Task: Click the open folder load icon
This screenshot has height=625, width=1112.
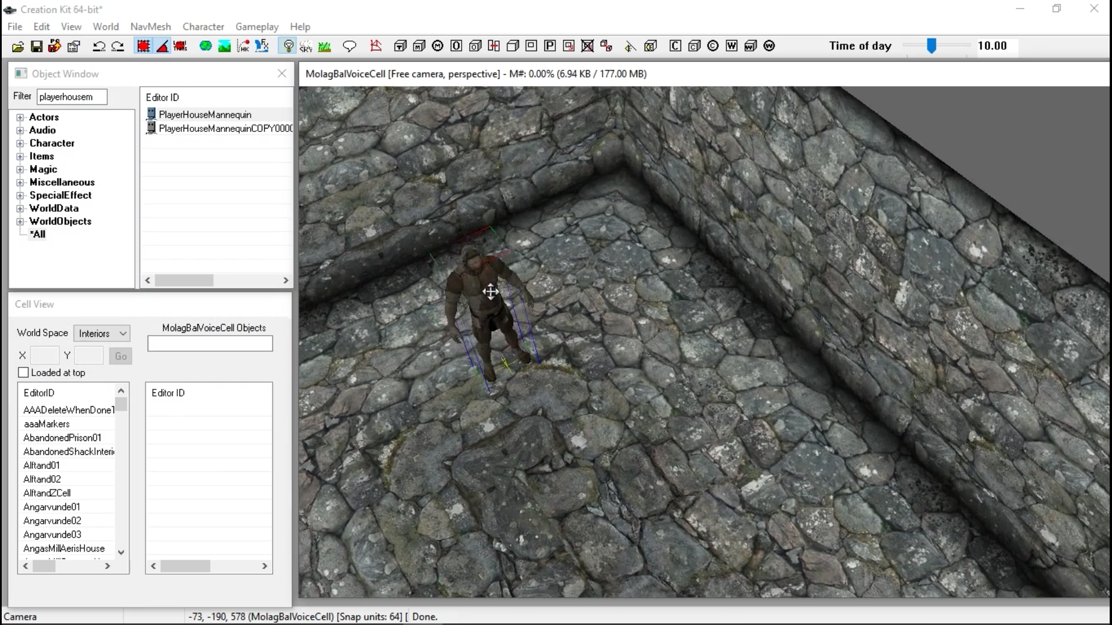Action: click(x=18, y=46)
